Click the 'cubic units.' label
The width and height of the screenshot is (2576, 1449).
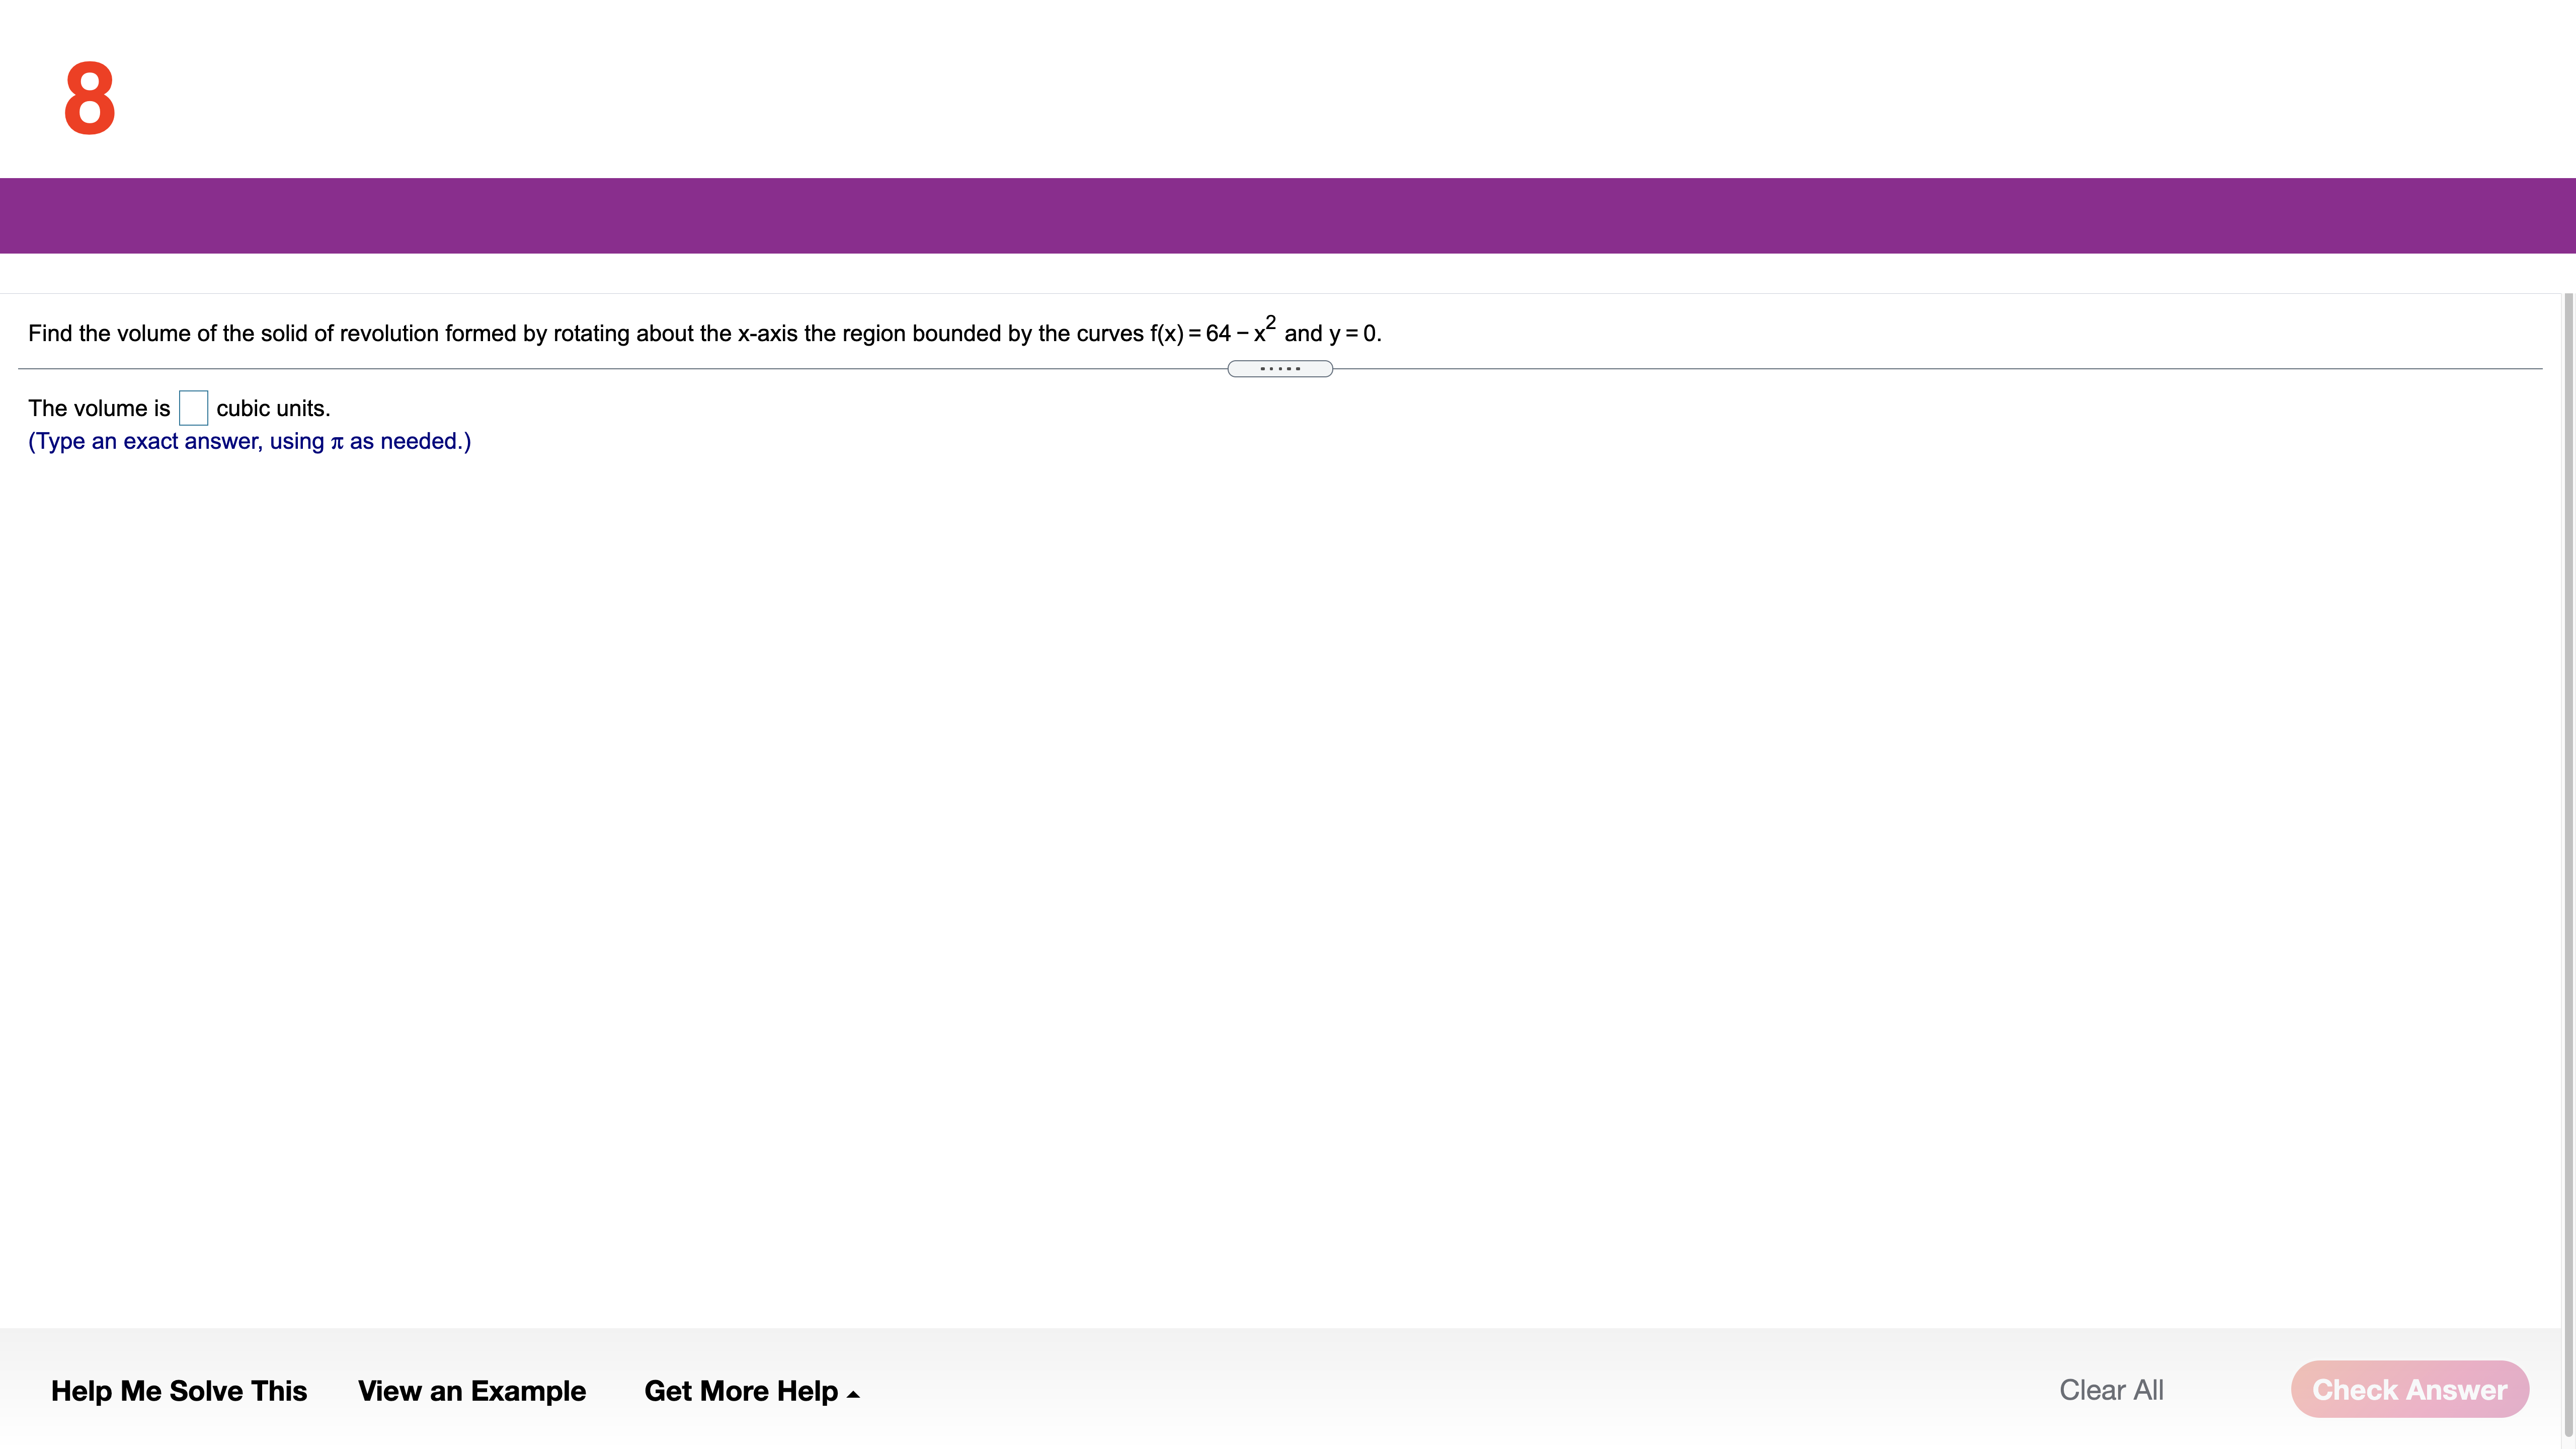point(273,408)
